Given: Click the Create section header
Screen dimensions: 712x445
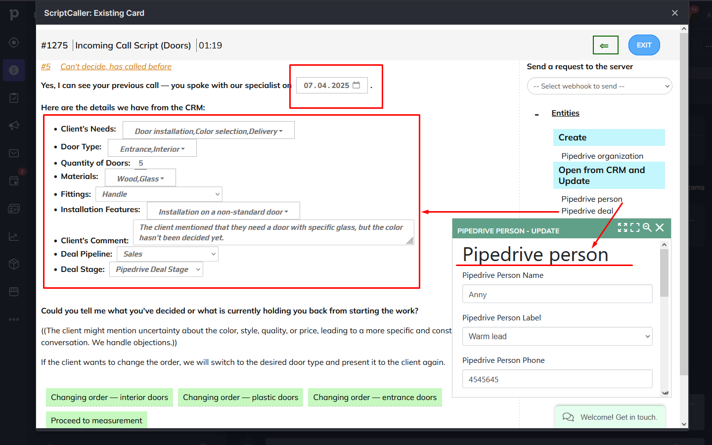Looking at the screenshot, I should point(609,137).
